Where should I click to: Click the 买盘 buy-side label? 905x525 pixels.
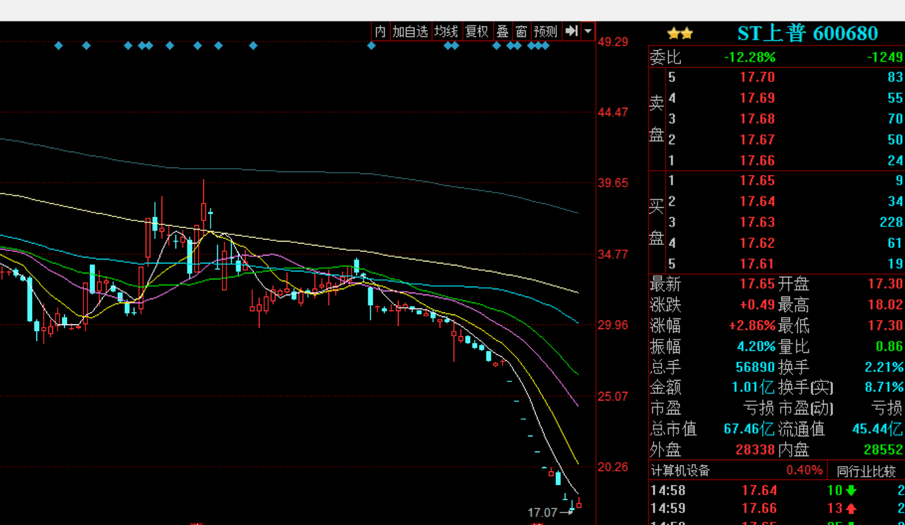pos(656,222)
